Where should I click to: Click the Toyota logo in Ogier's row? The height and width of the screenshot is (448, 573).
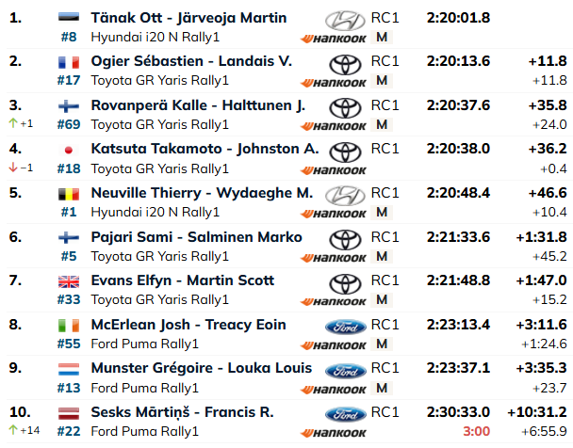[x=345, y=64]
